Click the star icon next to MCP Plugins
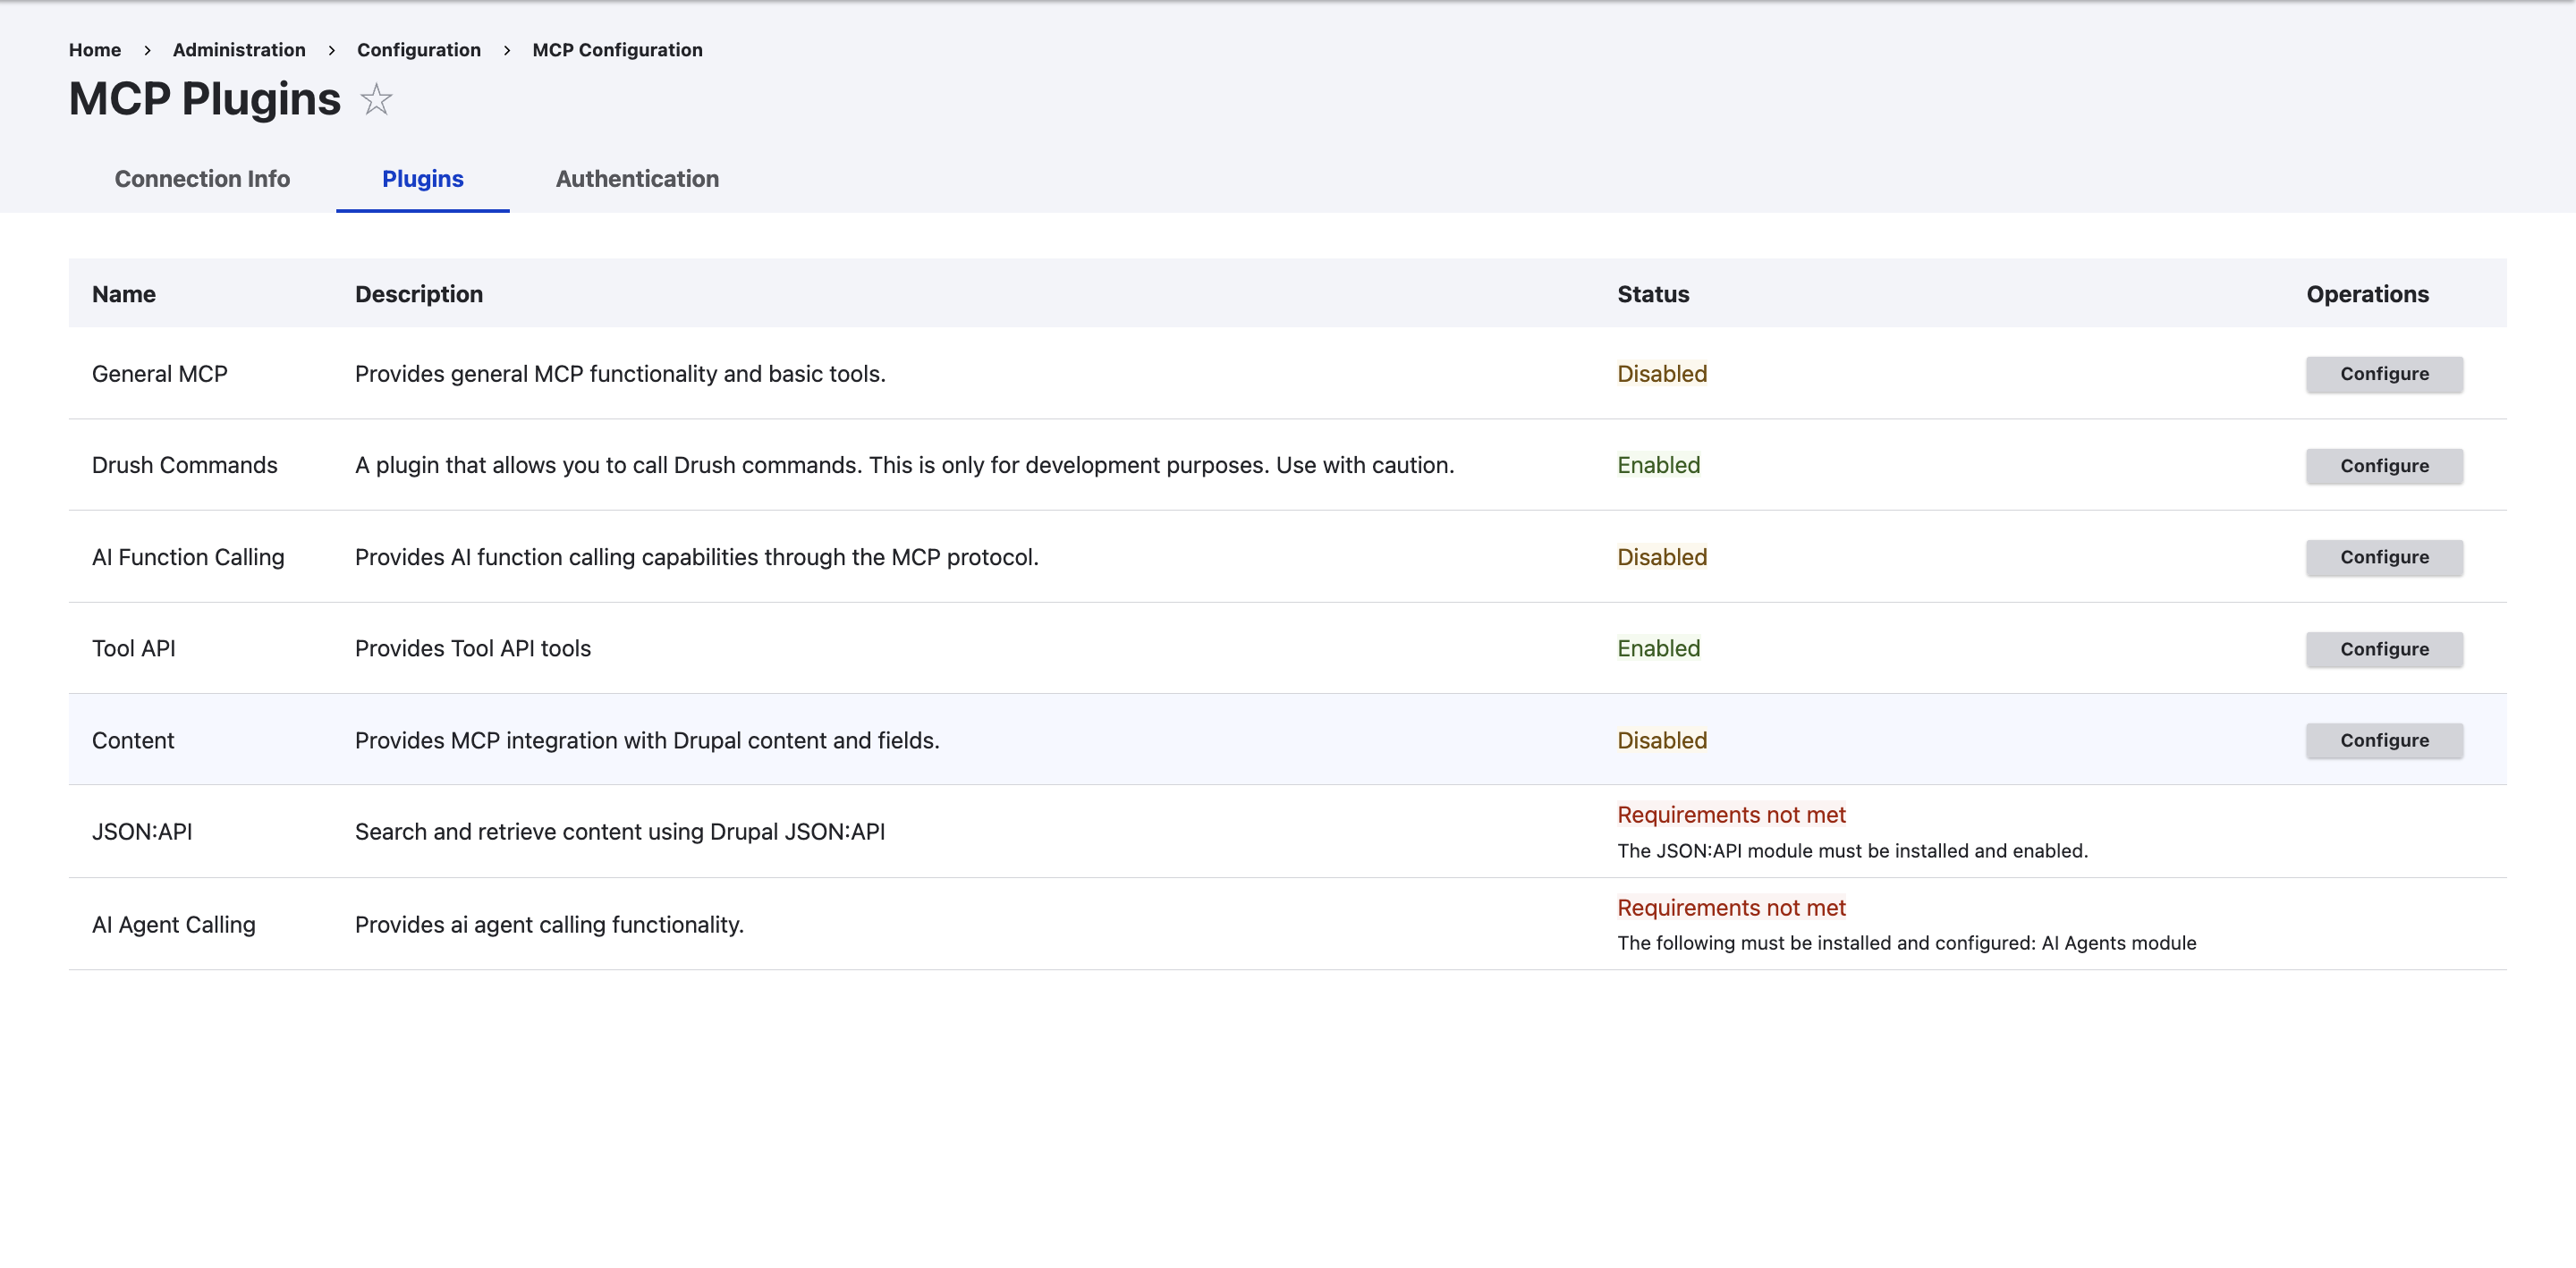Viewport: 2576px width, 1268px height. coord(375,100)
